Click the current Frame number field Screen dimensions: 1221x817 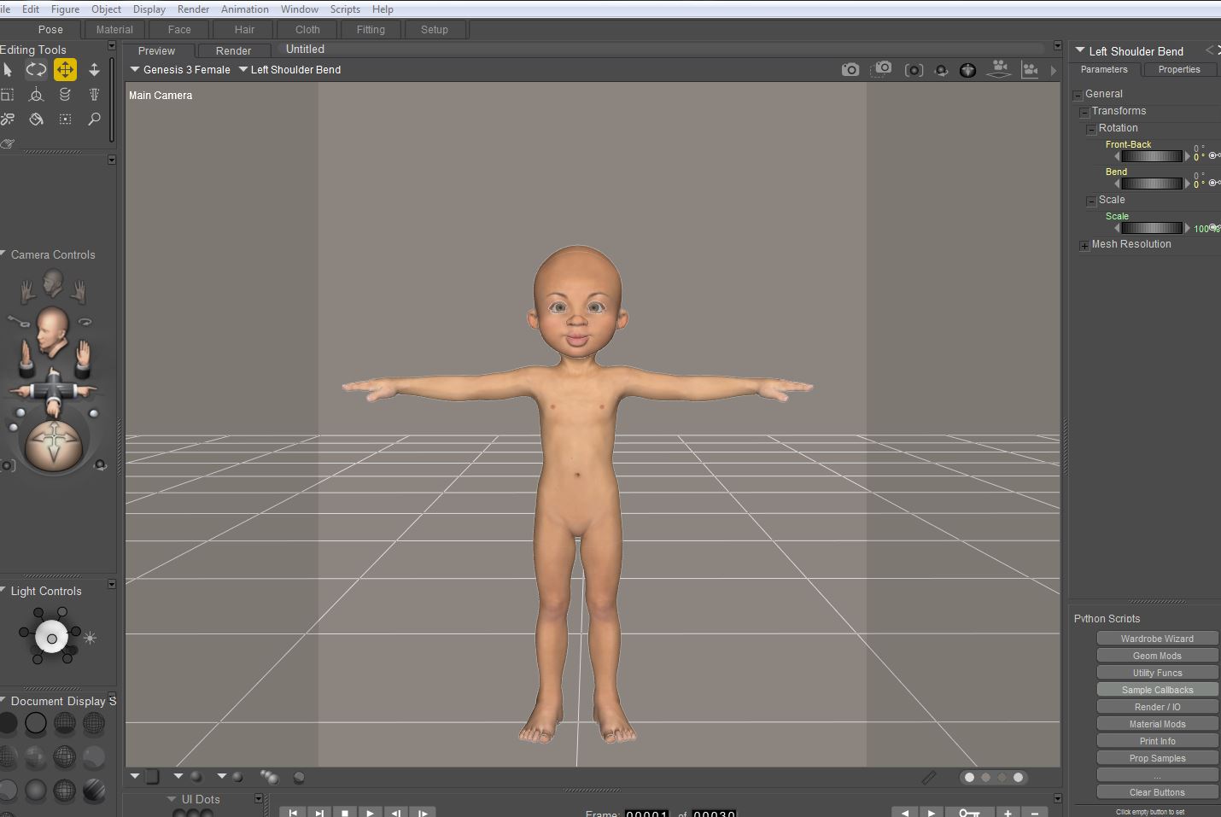coord(646,814)
